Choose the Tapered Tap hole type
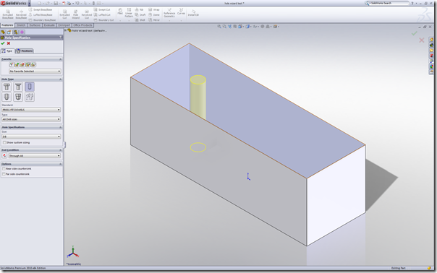This screenshot has height=273, width=437. coord(18,97)
